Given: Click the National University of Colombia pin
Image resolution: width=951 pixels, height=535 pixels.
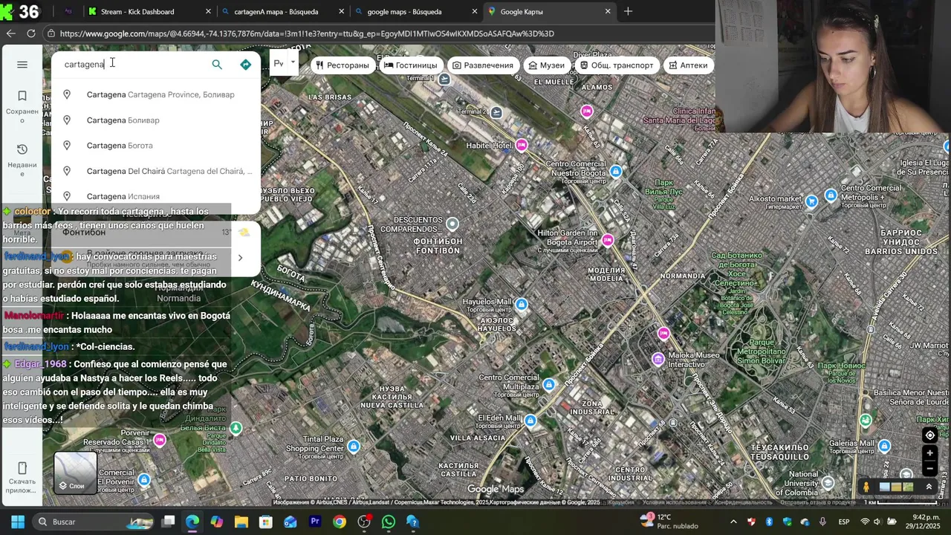Looking at the screenshot, I should click(x=828, y=483).
